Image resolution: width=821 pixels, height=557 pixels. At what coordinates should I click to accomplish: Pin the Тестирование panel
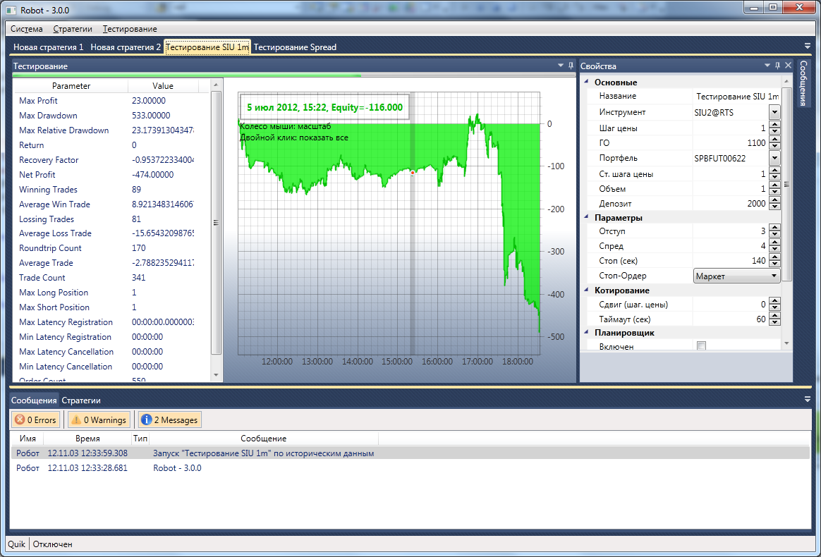point(571,66)
